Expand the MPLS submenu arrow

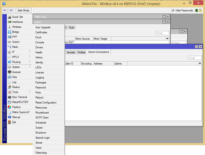point(30,57)
